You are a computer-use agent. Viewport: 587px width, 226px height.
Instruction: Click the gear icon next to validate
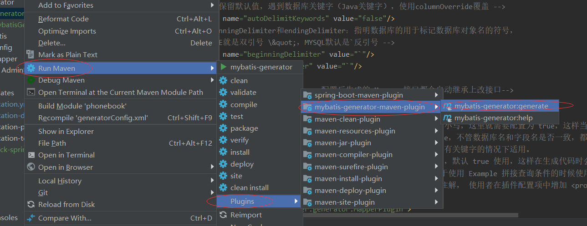click(x=223, y=92)
